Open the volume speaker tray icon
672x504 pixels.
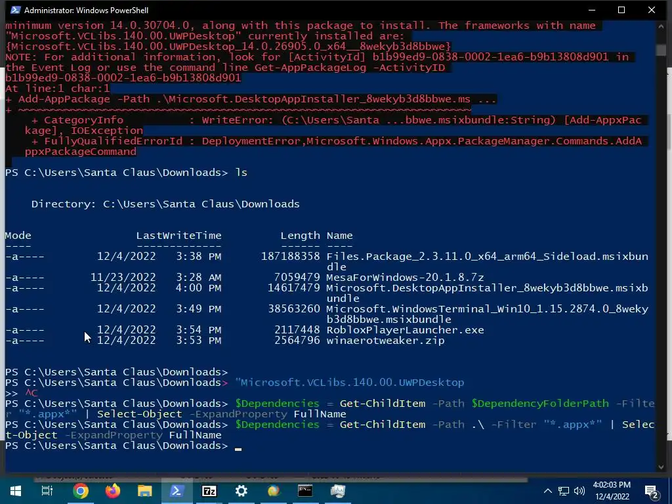point(579,491)
